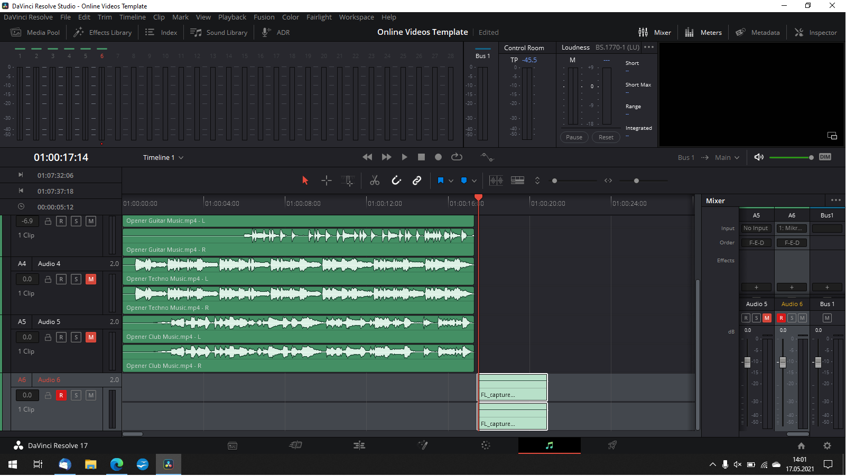Open the Mixer panel options menu
This screenshot has height=476, width=846.
835,200
